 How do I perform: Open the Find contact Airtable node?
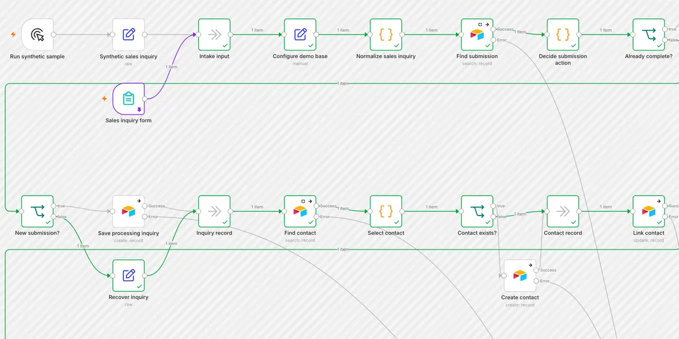(300, 211)
